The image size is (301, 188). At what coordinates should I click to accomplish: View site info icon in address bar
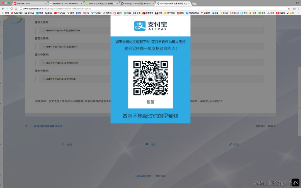[x=21, y=9]
